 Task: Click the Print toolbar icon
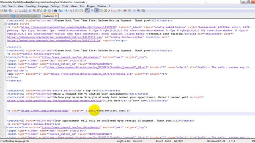point(24,11)
